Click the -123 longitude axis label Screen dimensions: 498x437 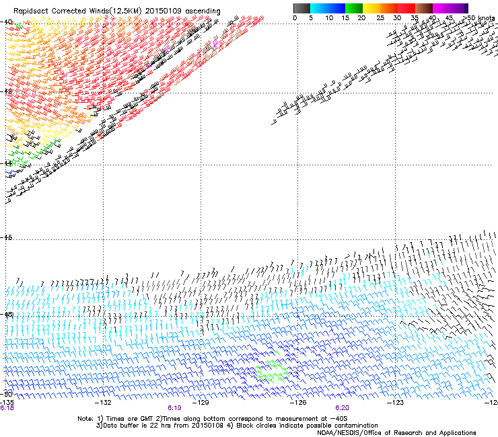[396, 403]
